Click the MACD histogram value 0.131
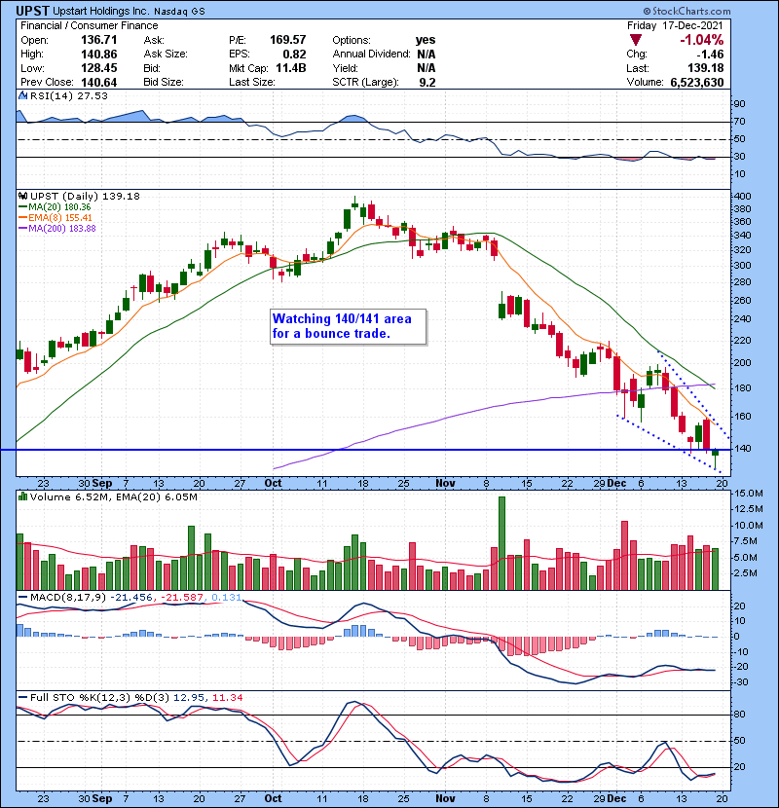This screenshot has width=779, height=808. tap(226, 598)
